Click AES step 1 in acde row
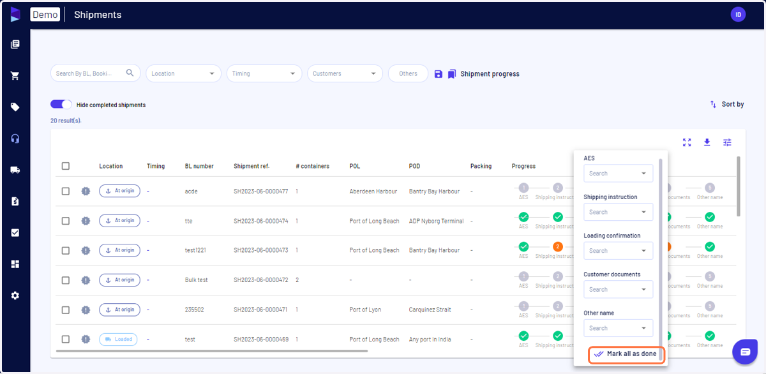The image size is (766, 374). [523, 188]
